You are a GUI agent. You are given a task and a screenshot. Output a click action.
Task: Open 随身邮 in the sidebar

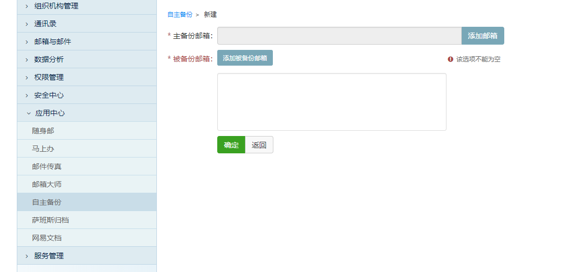pyautogui.click(x=43, y=131)
